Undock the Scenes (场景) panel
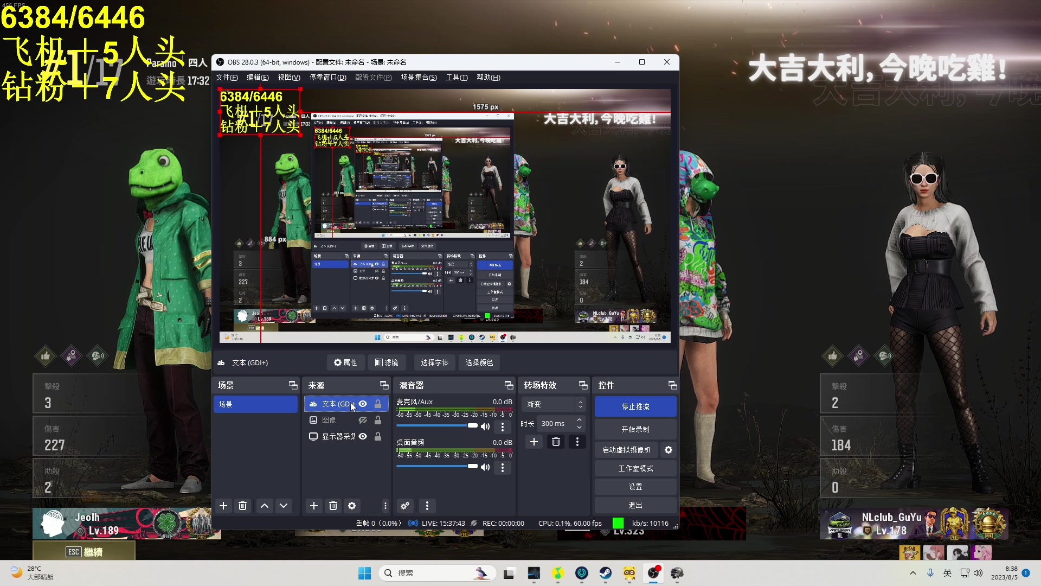The image size is (1041, 586). coord(293,385)
